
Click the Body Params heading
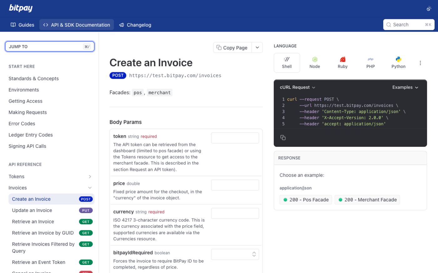[x=125, y=122]
